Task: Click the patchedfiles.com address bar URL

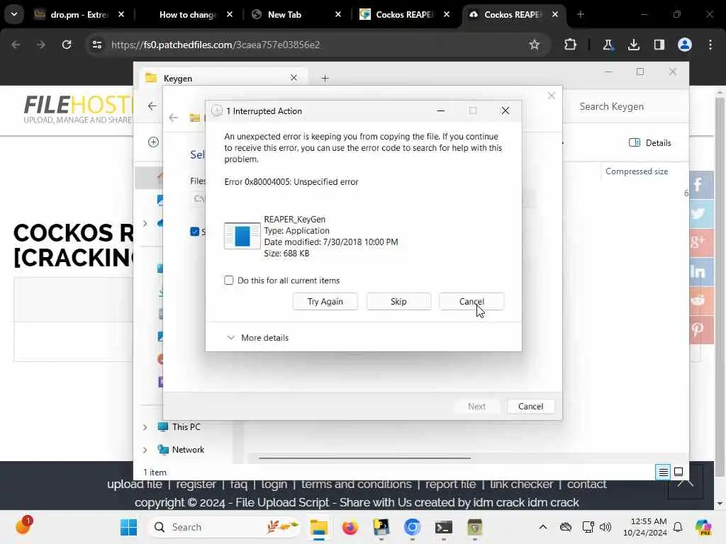Action: pyautogui.click(x=216, y=45)
